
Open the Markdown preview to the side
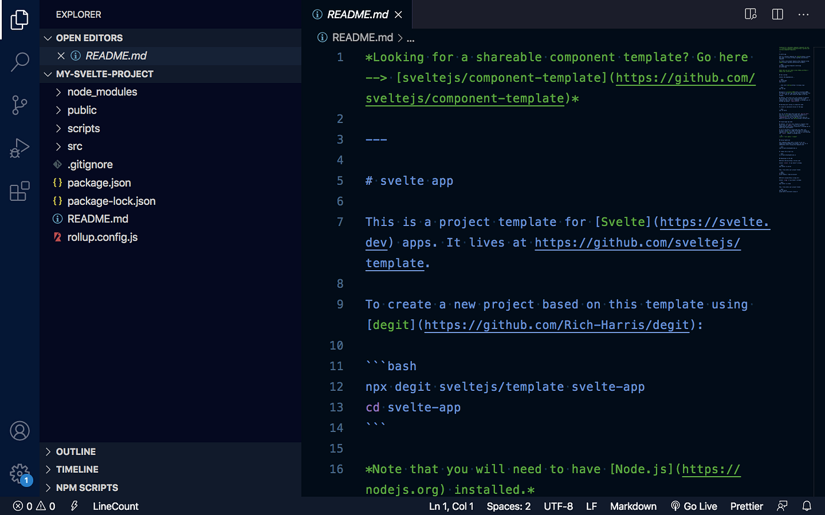point(750,14)
